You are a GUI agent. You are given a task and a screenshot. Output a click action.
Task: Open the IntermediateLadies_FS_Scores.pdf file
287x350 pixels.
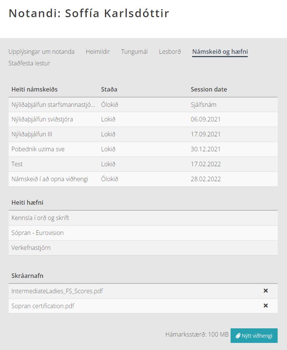click(x=57, y=291)
